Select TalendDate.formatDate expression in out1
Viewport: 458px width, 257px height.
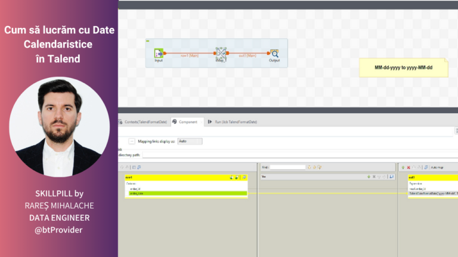click(433, 193)
